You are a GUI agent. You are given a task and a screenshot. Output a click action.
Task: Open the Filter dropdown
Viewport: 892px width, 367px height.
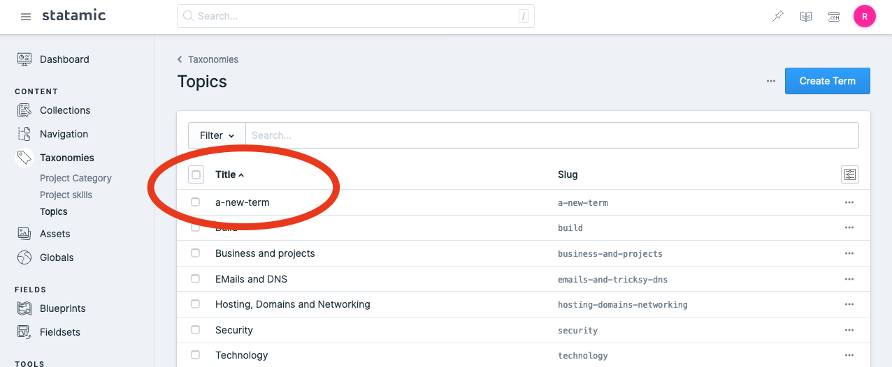tap(217, 135)
